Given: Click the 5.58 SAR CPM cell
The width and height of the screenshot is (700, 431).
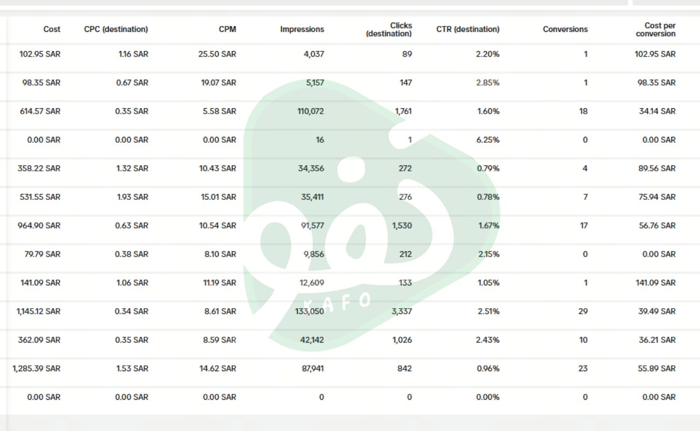Looking at the screenshot, I should point(220,111).
